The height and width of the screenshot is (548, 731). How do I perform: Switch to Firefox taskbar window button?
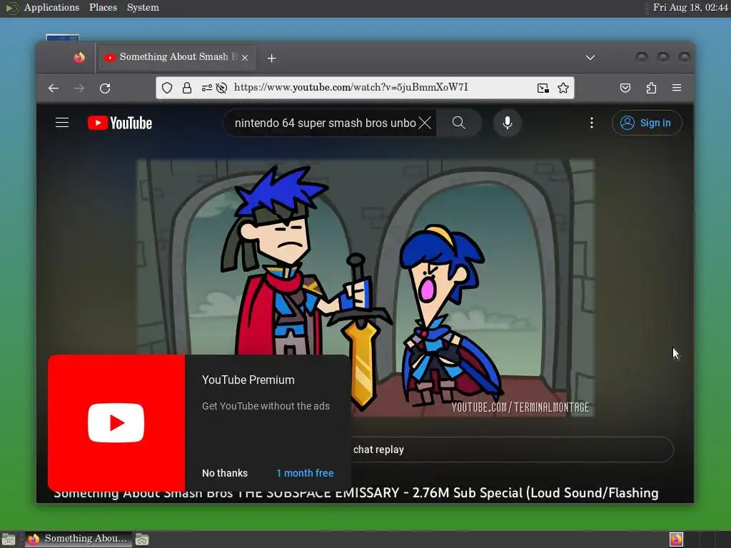point(79,539)
